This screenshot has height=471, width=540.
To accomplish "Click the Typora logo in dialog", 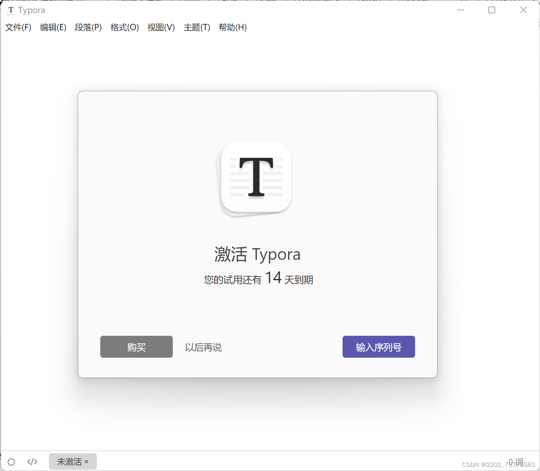I will [254, 179].
